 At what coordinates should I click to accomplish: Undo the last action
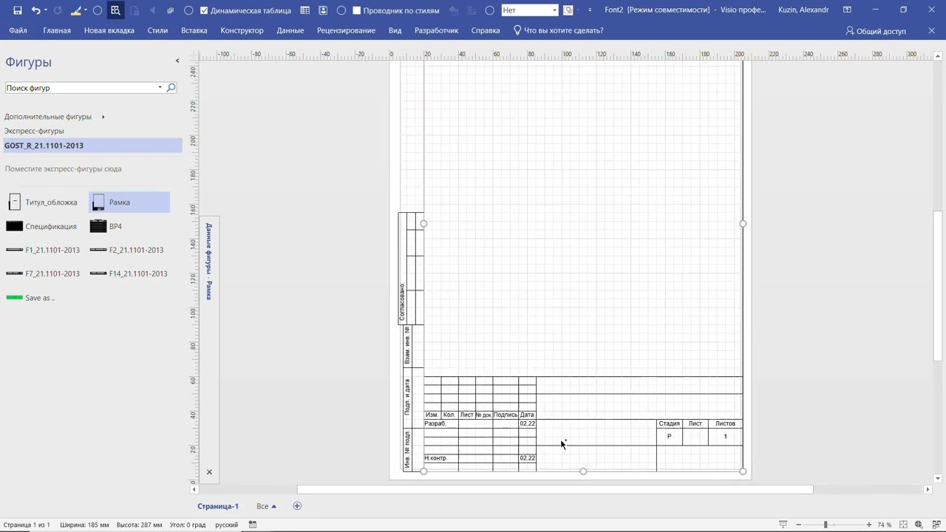click(35, 10)
